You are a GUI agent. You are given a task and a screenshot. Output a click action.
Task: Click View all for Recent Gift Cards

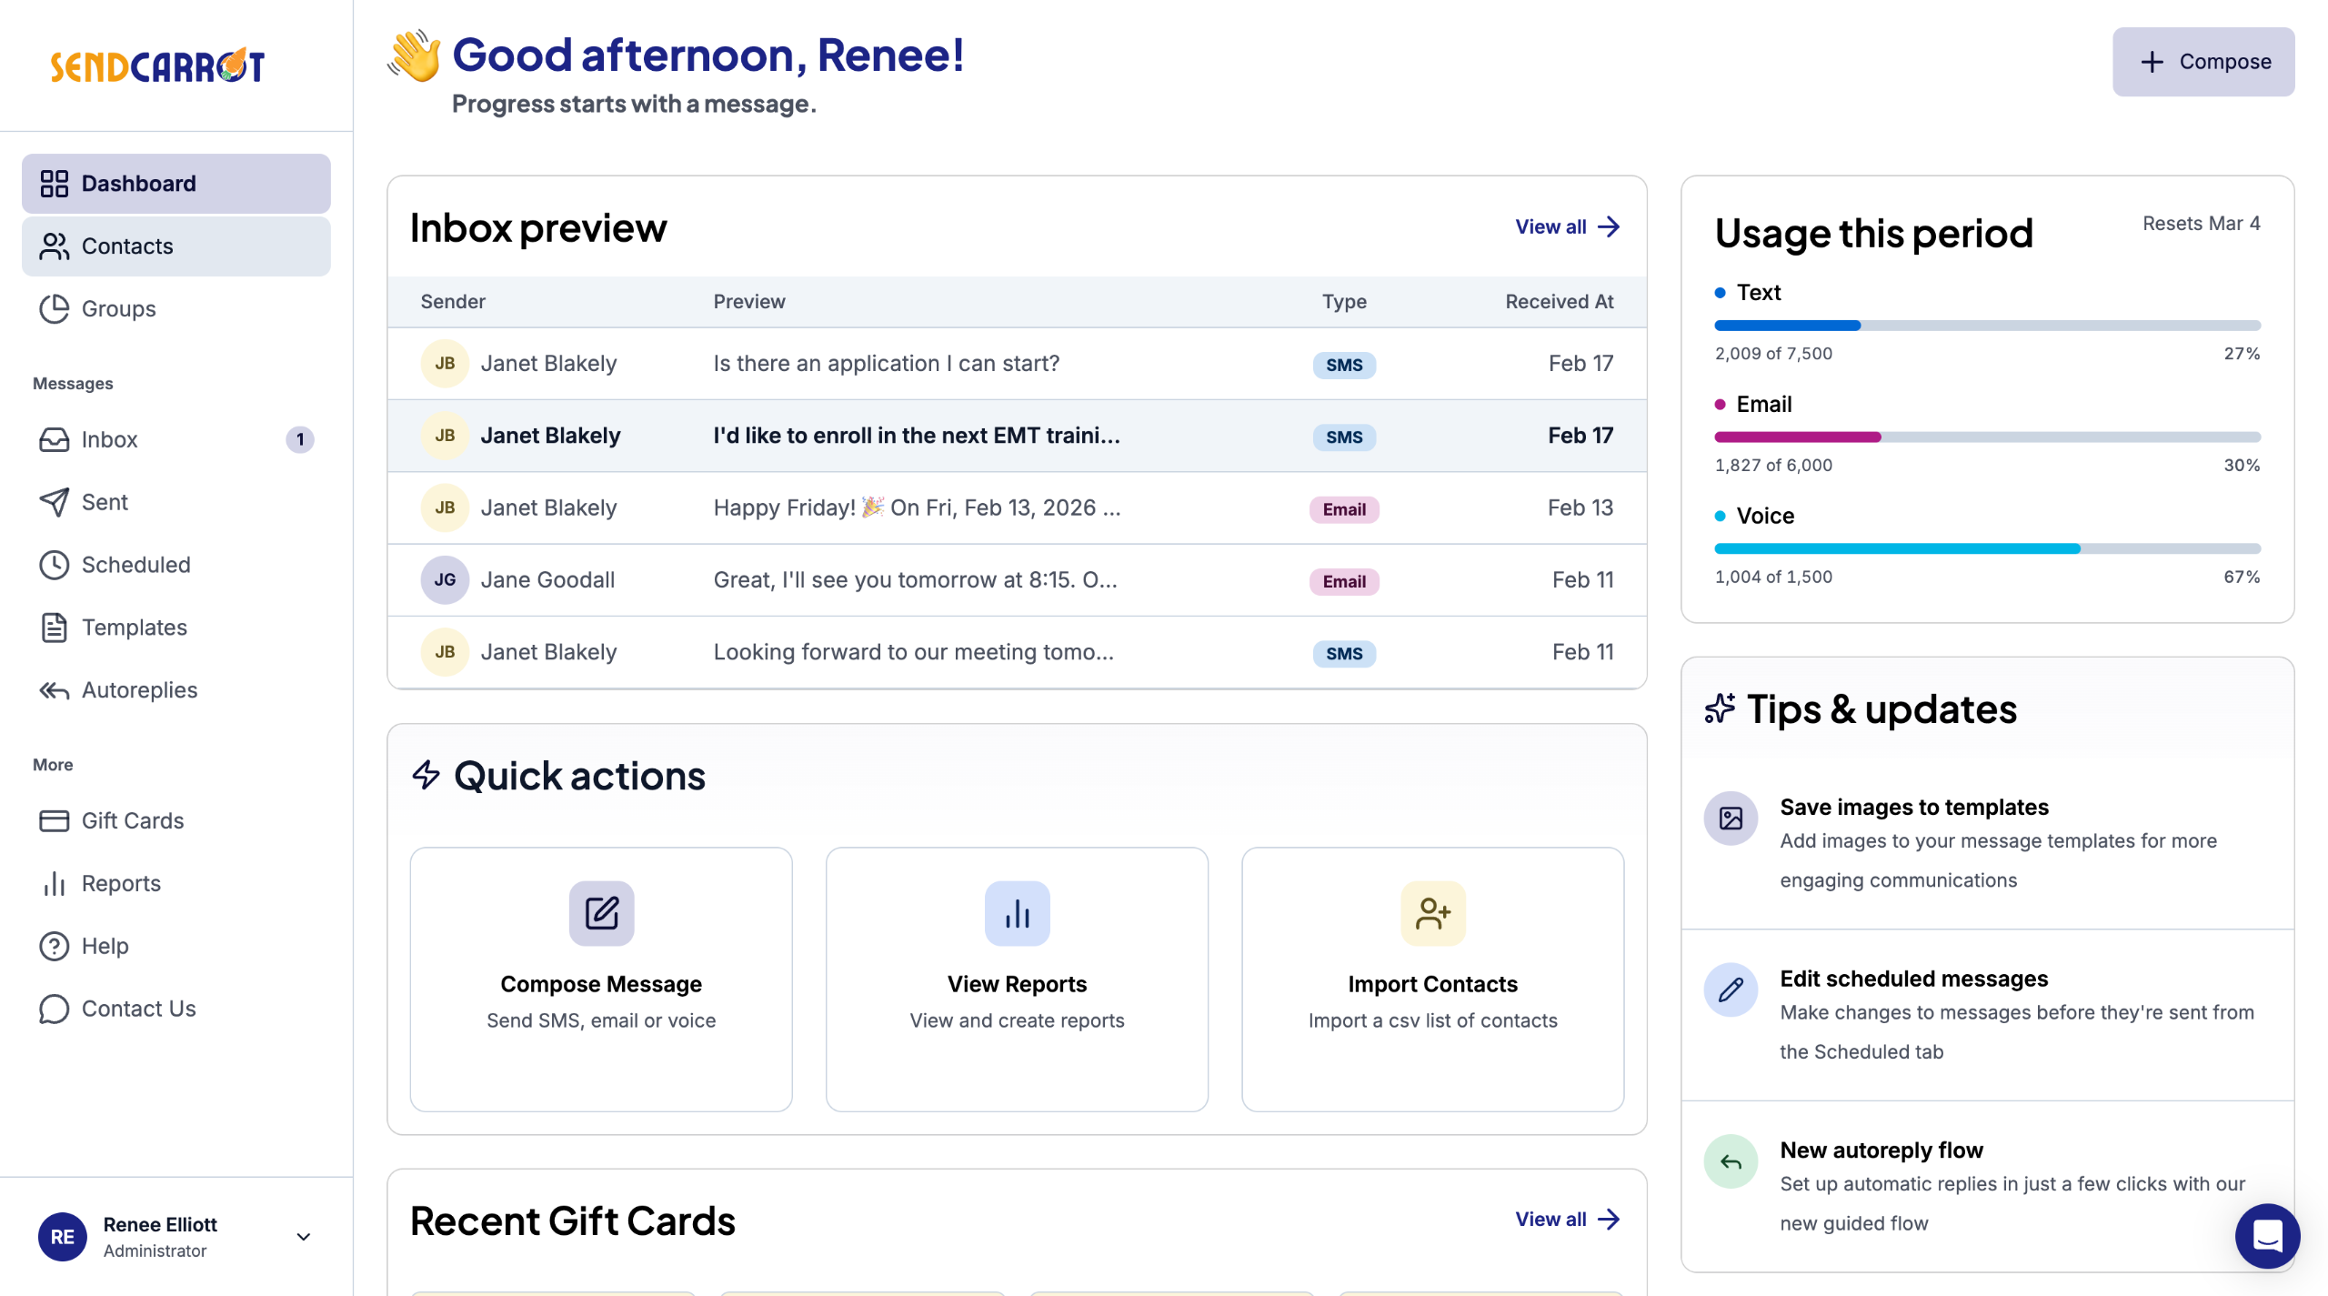click(1566, 1219)
